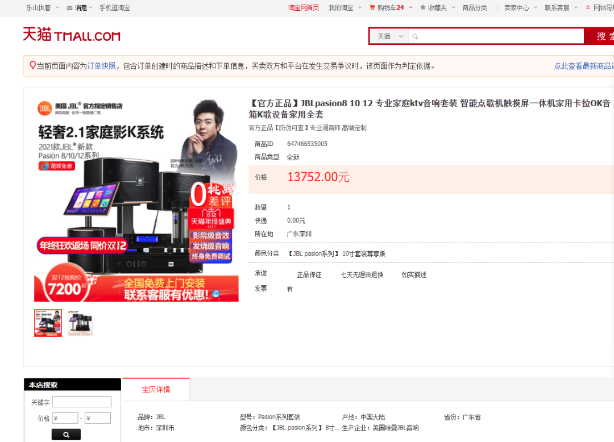Click the favorites star icon
The height and width of the screenshot is (442, 614).
point(423,7)
